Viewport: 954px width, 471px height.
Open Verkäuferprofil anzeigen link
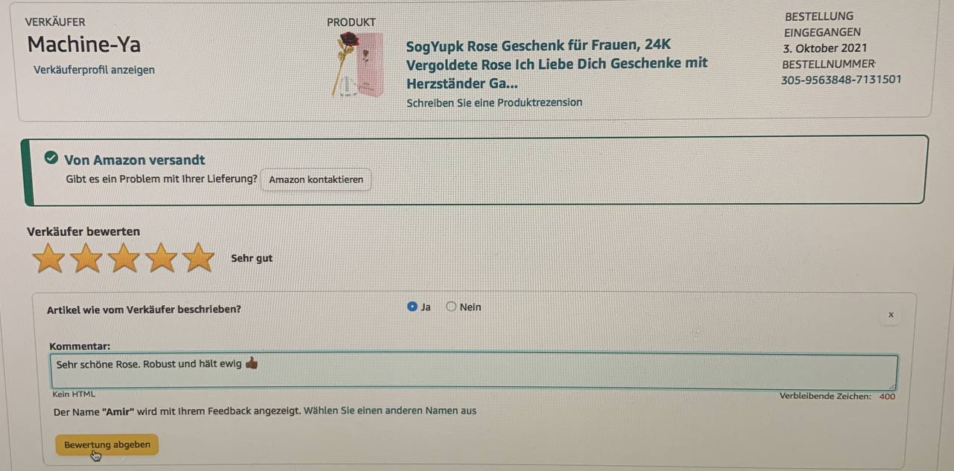[x=94, y=70]
